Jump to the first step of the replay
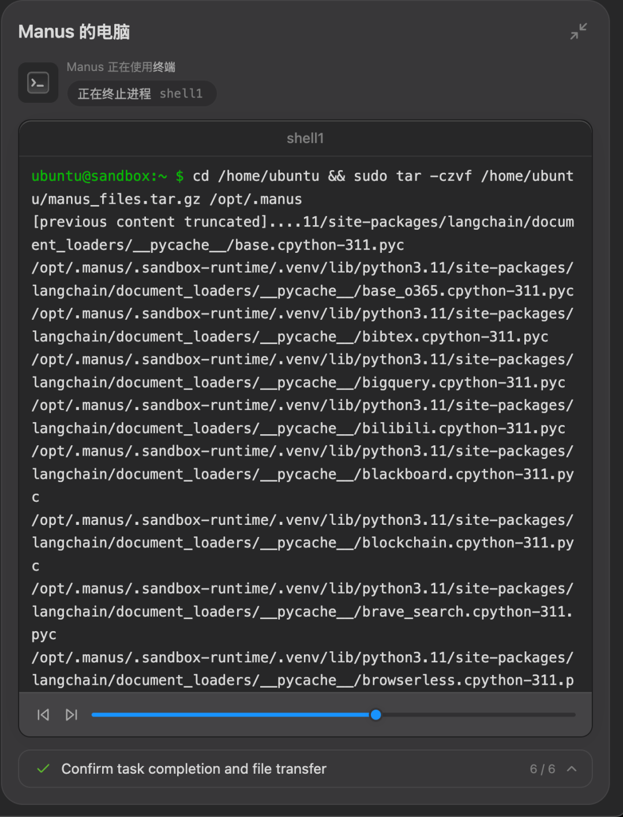The width and height of the screenshot is (623, 817). point(43,715)
